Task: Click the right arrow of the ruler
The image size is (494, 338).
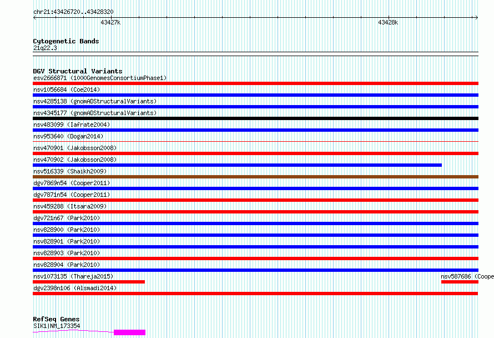Action: 476,18
